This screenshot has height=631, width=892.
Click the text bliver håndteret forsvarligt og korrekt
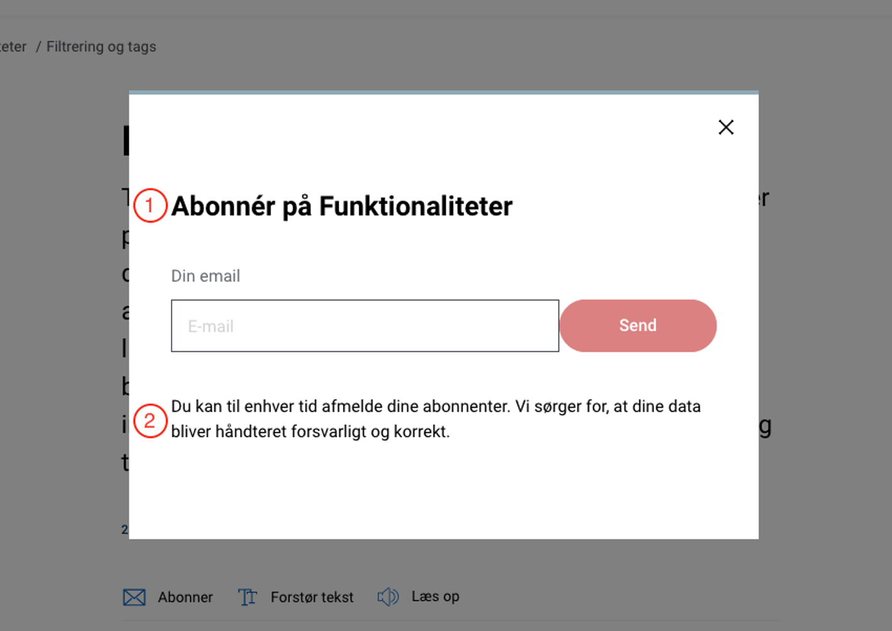click(310, 432)
